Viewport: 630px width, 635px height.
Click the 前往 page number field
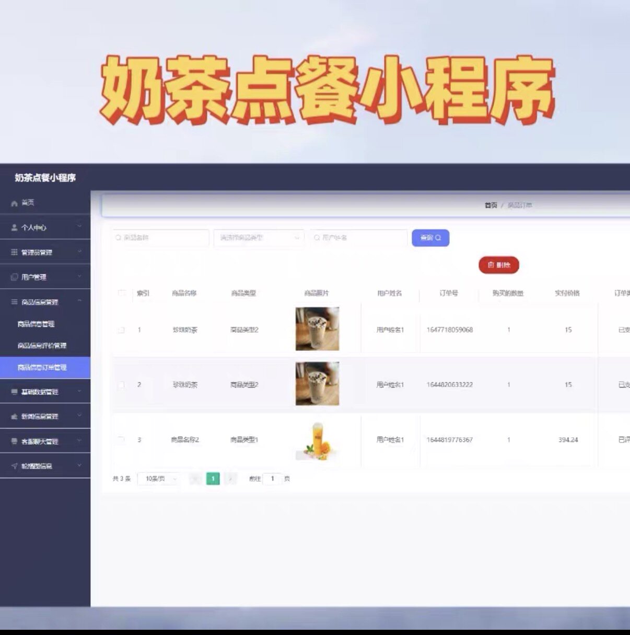272,479
